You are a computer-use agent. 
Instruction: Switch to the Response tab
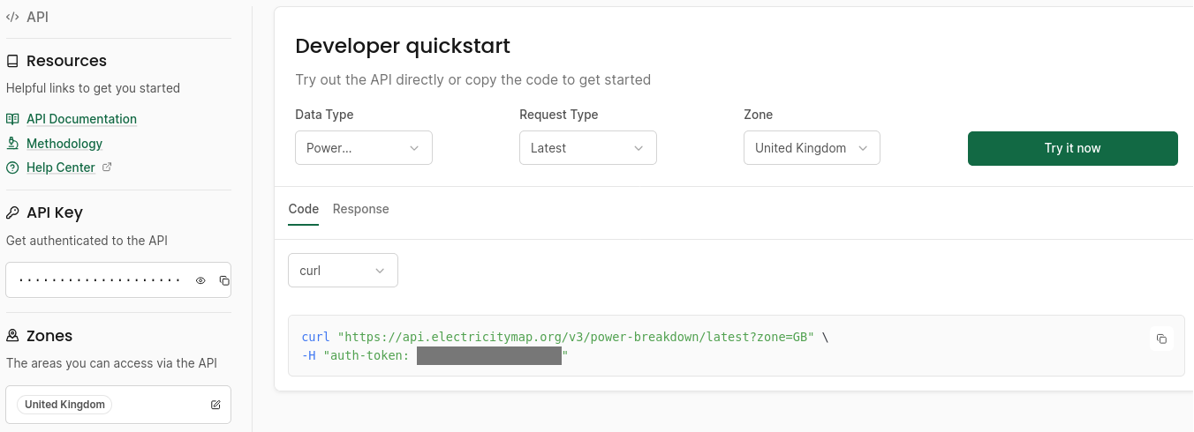[361, 209]
